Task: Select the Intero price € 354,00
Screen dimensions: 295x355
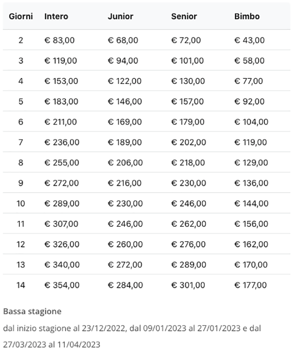Action: pos(62,285)
